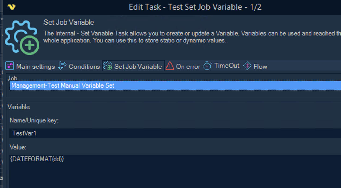The height and width of the screenshot is (188, 341).
Task: Click the Flow diamond icon
Action: tap(247, 66)
